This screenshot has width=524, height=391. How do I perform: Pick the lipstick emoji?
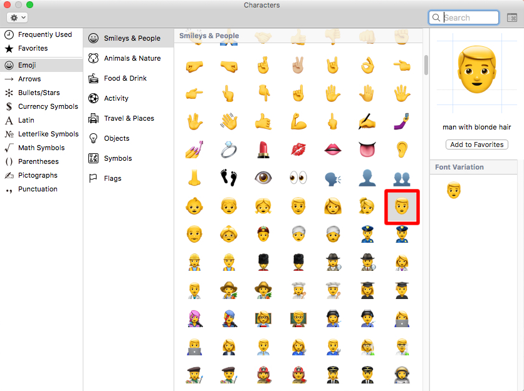263,150
